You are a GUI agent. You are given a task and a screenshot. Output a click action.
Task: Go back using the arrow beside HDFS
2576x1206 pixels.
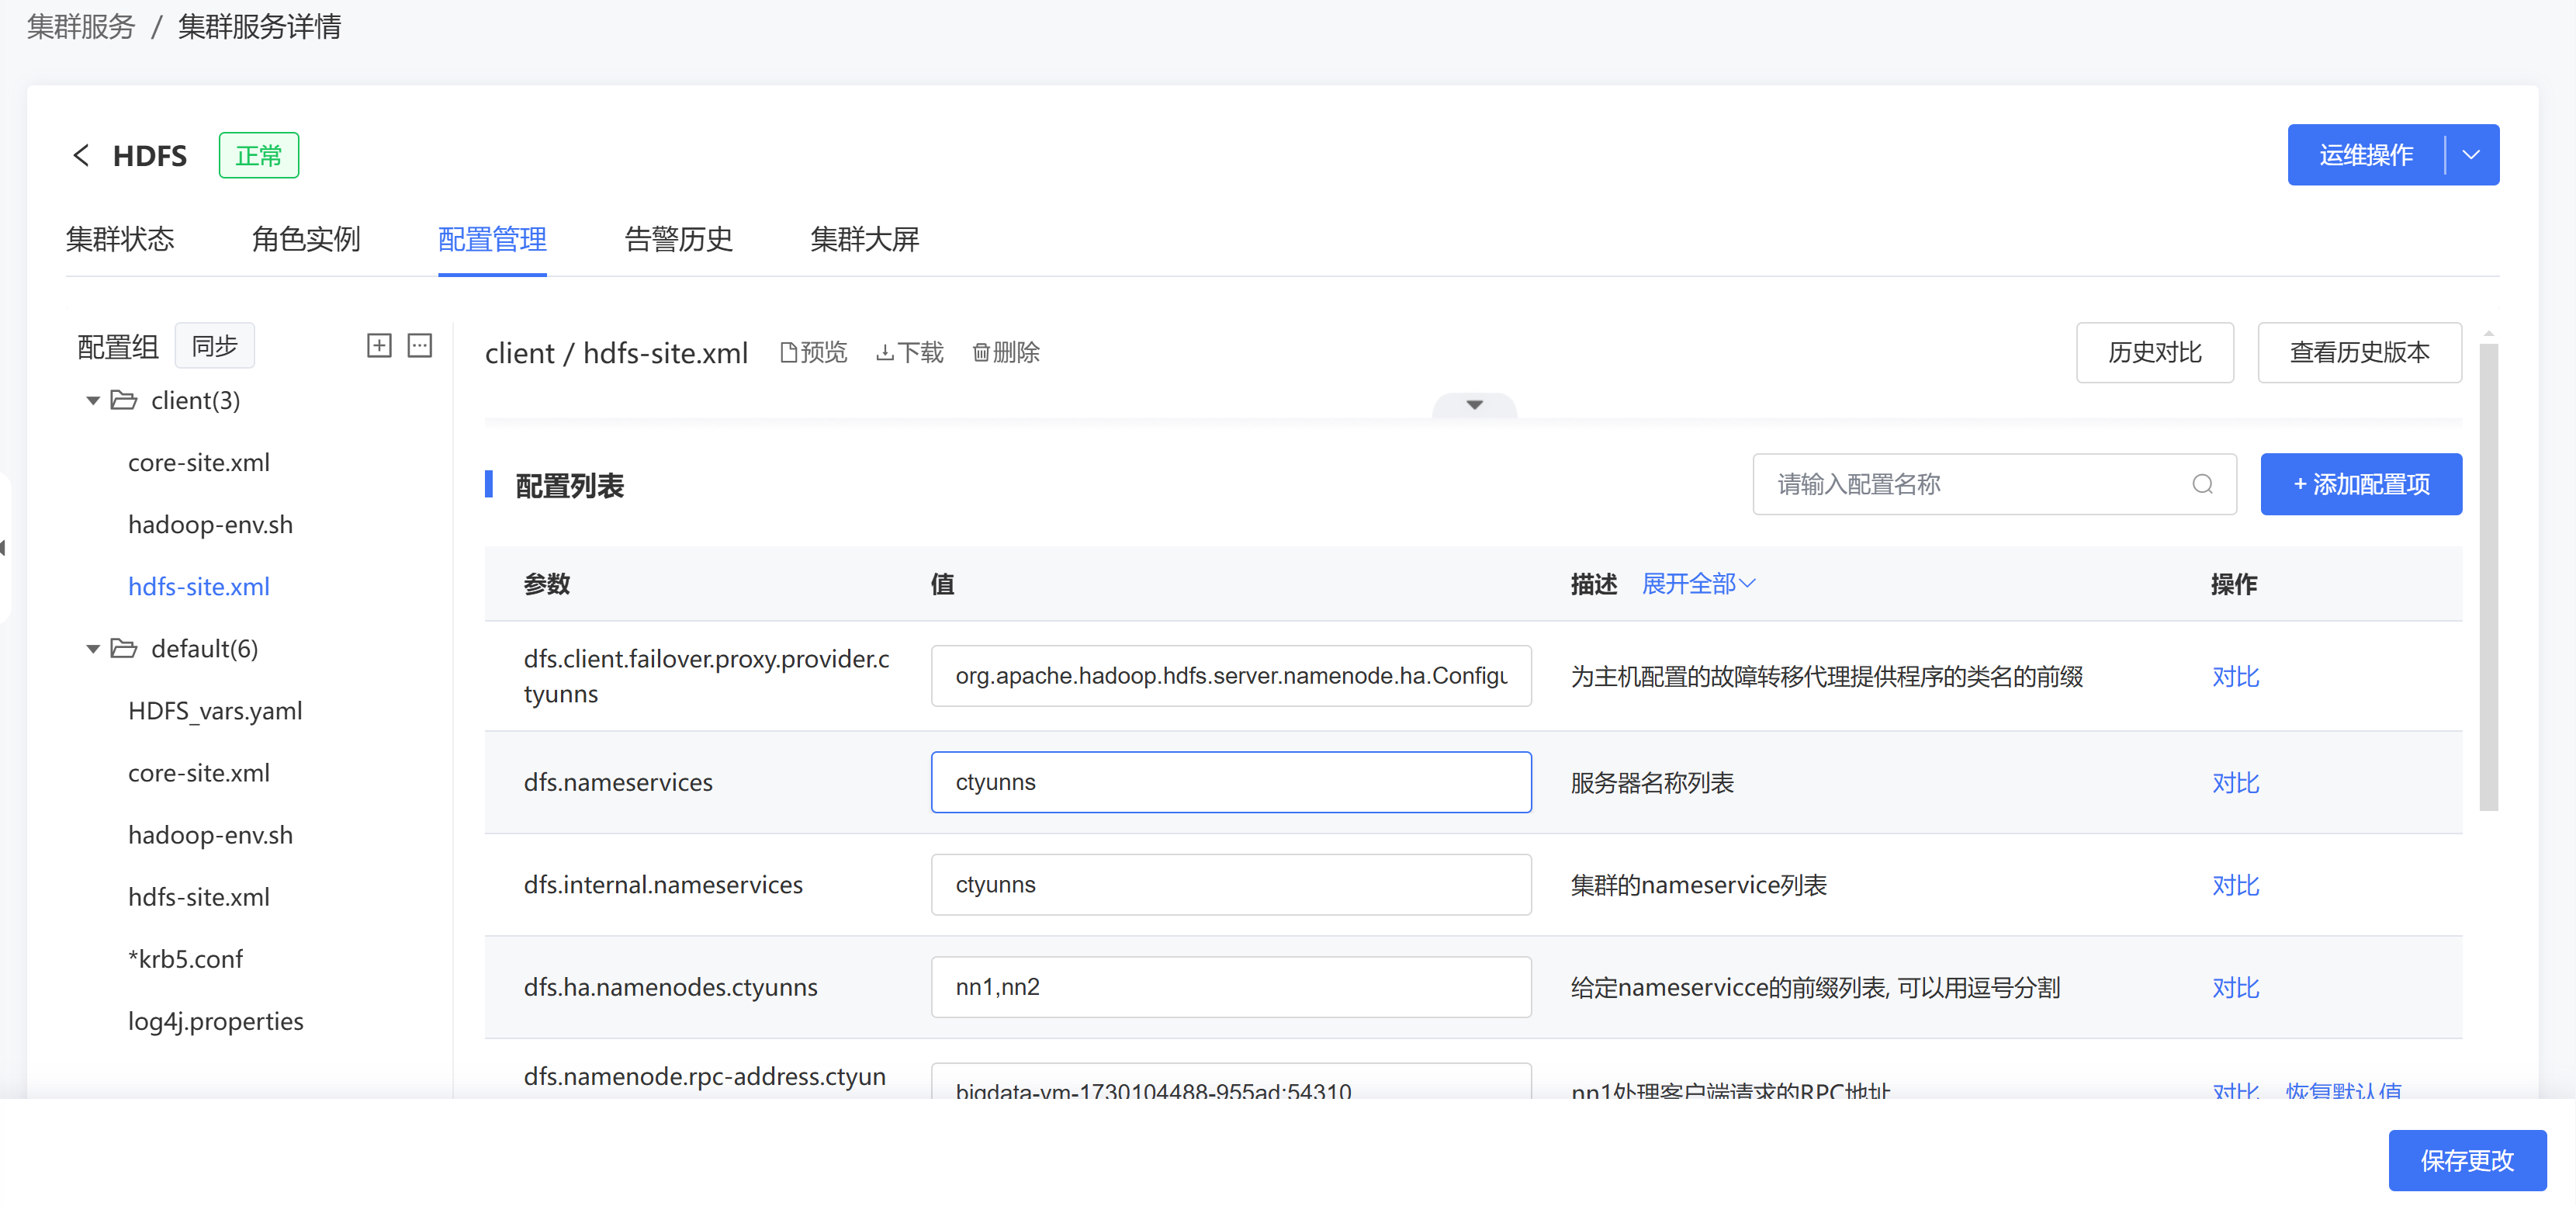[x=81, y=155]
